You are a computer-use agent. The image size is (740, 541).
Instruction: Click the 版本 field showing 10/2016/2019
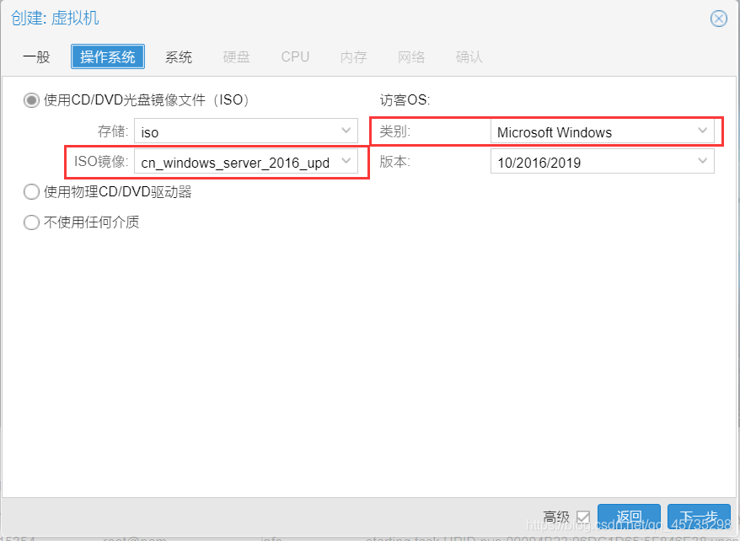[x=602, y=161]
